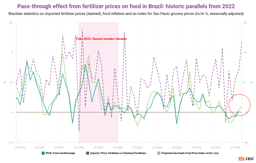This screenshot has width=256, height=163.
Task: Select the 'Russia invades Ukraine' annotation text
Action: (x=101, y=39)
